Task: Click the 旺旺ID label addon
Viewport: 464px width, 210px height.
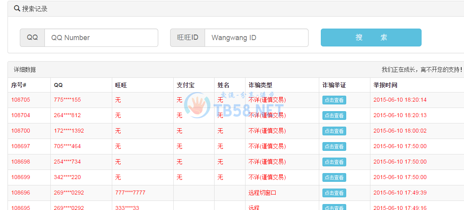Action: coord(188,38)
